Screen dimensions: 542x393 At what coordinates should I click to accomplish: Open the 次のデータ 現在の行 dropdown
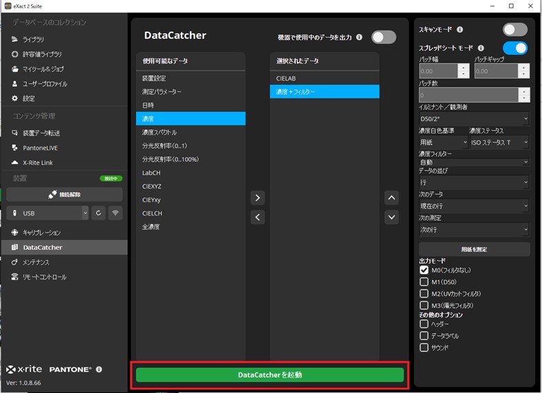pos(474,206)
